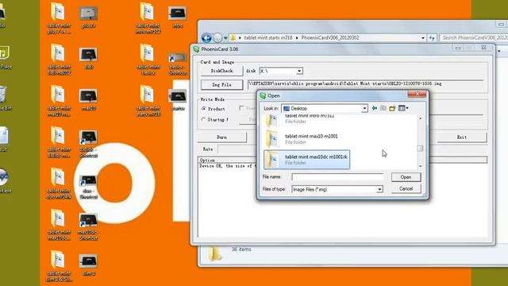Select the tablet mint plus7 desktop folder
Image resolution: width=508 pixels, height=286 pixels.
point(58,18)
